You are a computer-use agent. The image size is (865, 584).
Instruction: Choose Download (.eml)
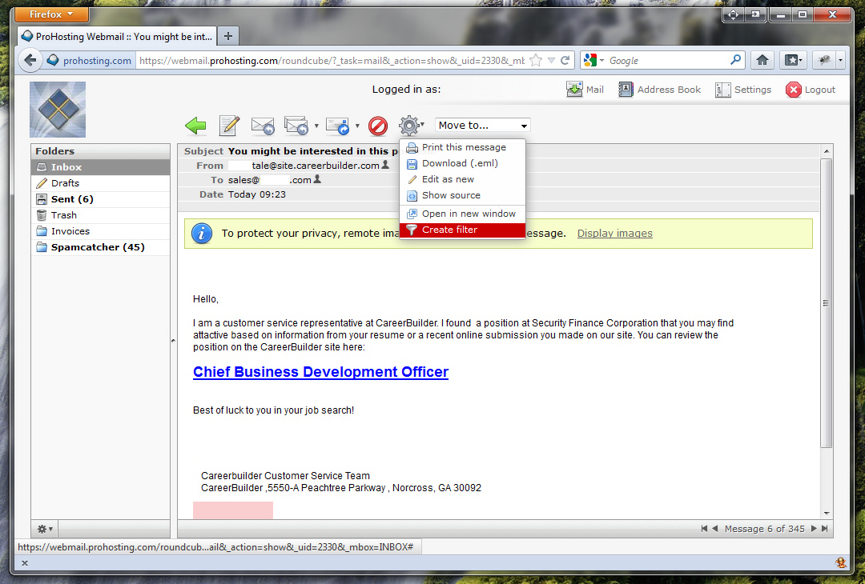click(462, 163)
